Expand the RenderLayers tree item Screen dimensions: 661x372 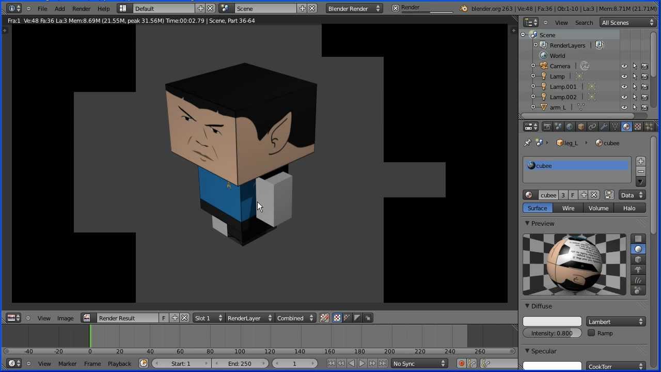tap(536, 45)
